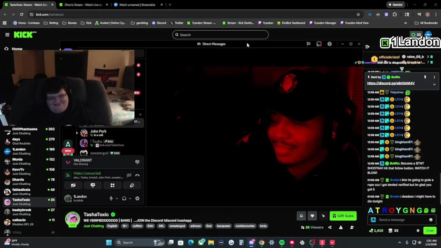
Task: Open the gambling bookmarks folder
Action: coord(140,23)
